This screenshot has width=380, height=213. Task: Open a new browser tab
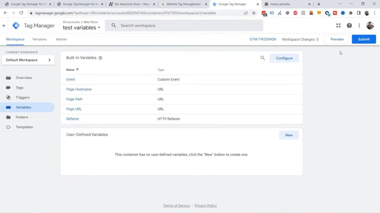[319, 4]
